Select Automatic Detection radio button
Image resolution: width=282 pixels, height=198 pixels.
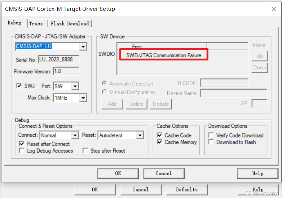[x=104, y=83]
